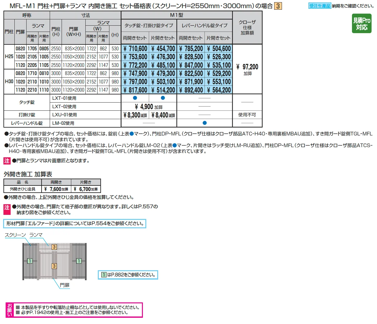Viewport: 377px width, 324px height.
Task: Select price ¥485,100
Action: (163, 65)
